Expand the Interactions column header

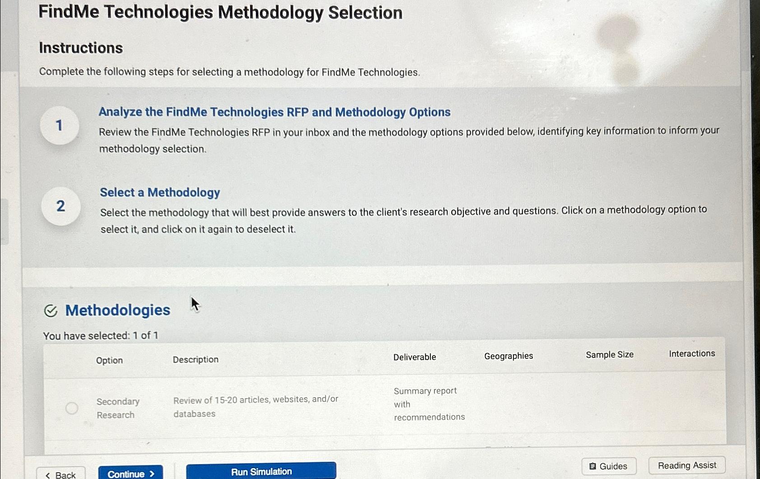692,353
